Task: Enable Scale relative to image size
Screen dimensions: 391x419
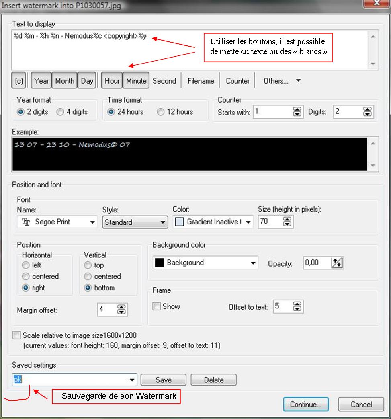Action: [x=16, y=335]
